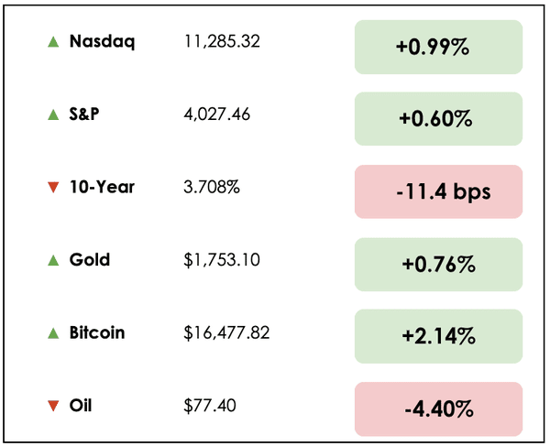Click the Gold label

tap(90, 260)
